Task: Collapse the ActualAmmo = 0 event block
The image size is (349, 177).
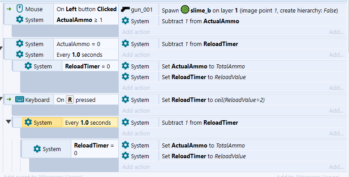Action: (x=1, y=48)
